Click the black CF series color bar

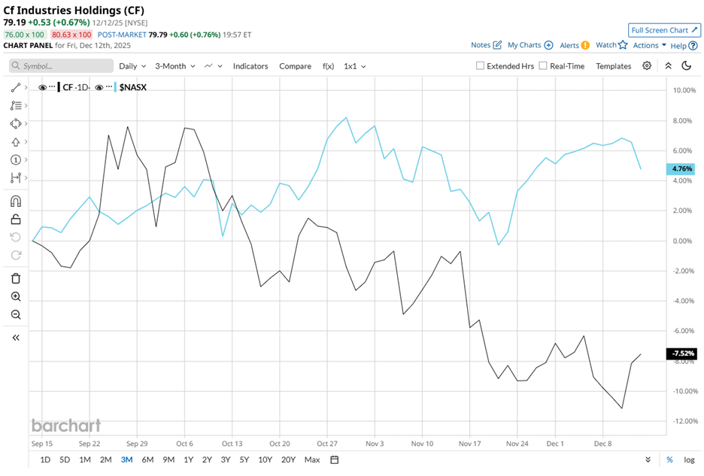59,87
